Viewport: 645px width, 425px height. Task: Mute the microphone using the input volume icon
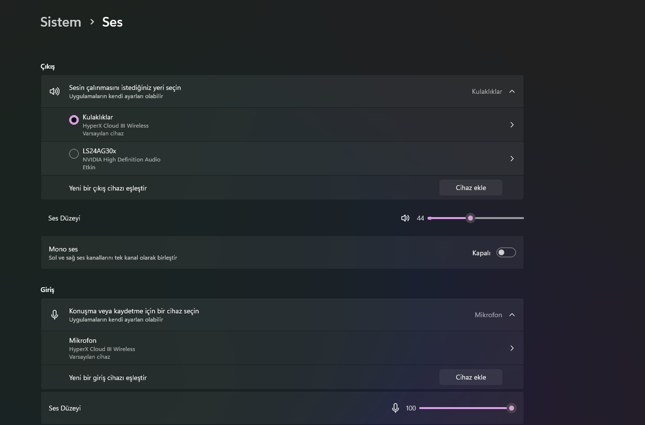(x=395, y=408)
